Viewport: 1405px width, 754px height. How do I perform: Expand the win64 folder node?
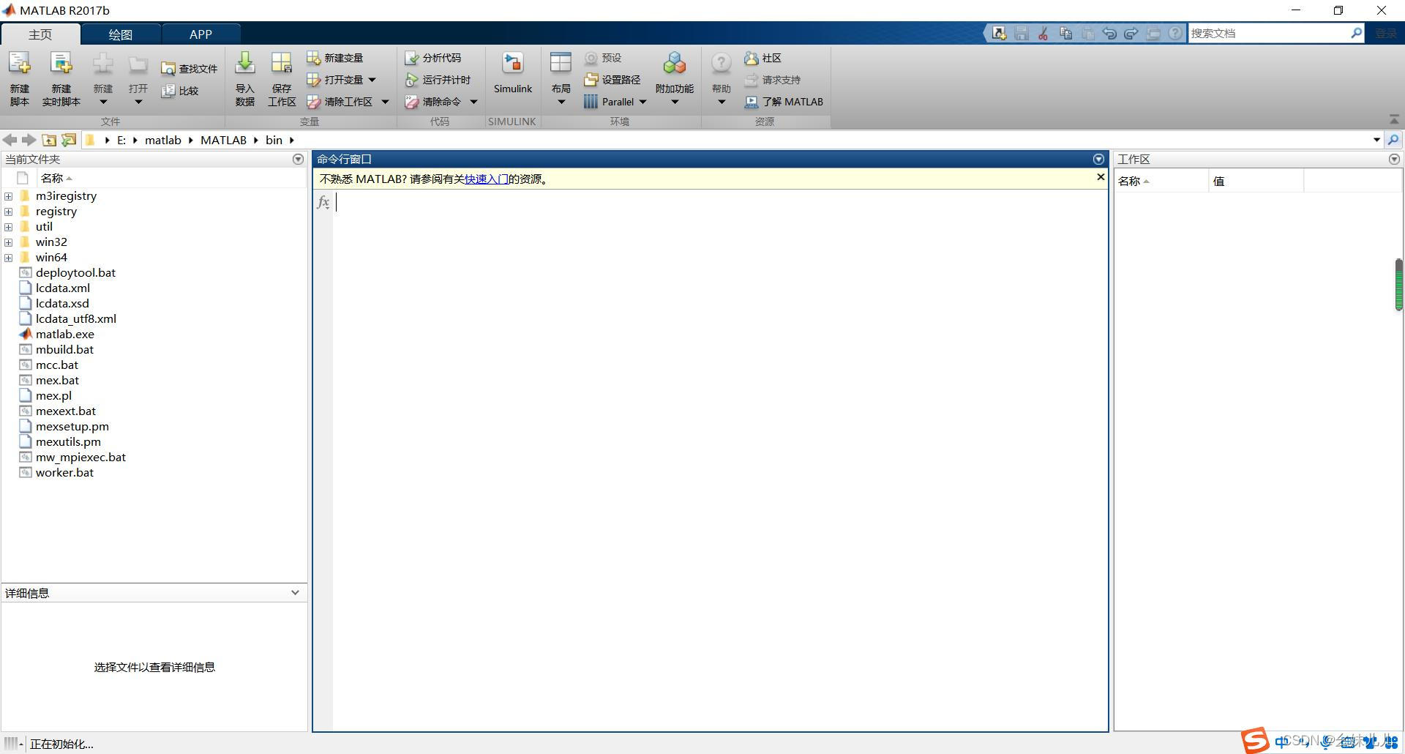(x=8, y=258)
